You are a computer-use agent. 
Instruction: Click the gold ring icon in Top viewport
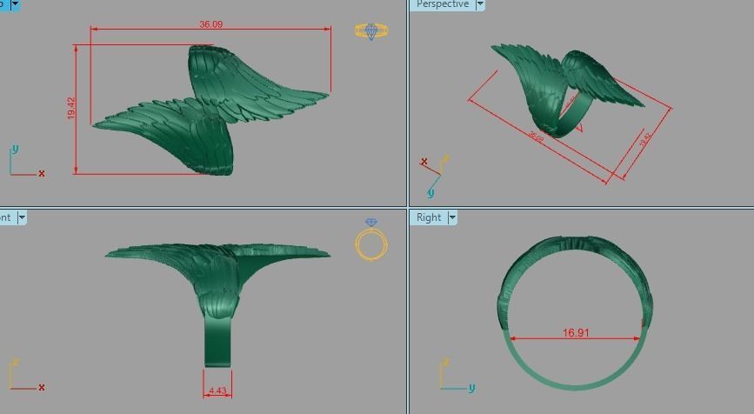coord(371,31)
